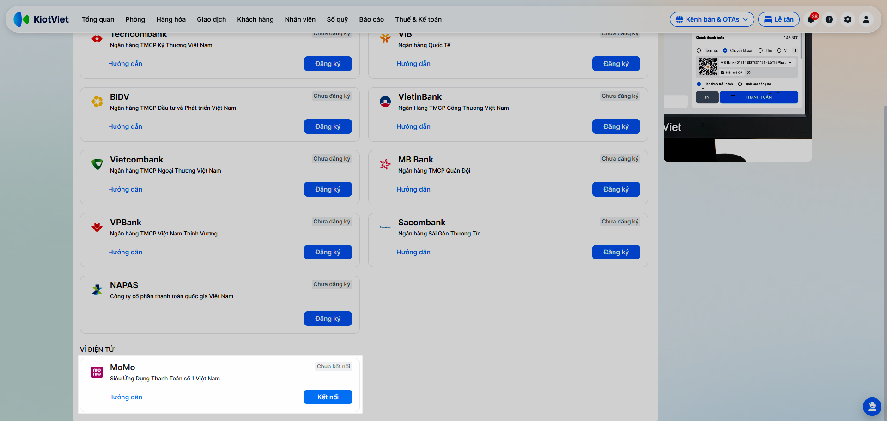The height and width of the screenshot is (421, 887).
Task: Click the KiotViet logo
Action: pyautogui.click(x=41, y=19)
